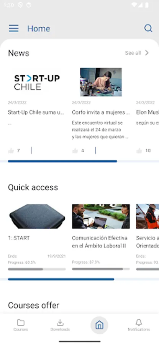Click the 1: START progress bar

(37, 269)
